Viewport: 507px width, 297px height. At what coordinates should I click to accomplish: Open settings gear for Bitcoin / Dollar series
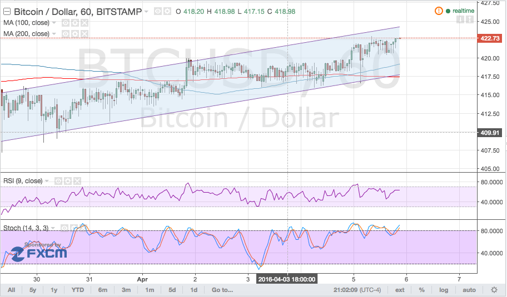pyautogui.click(x=167, y=12)
